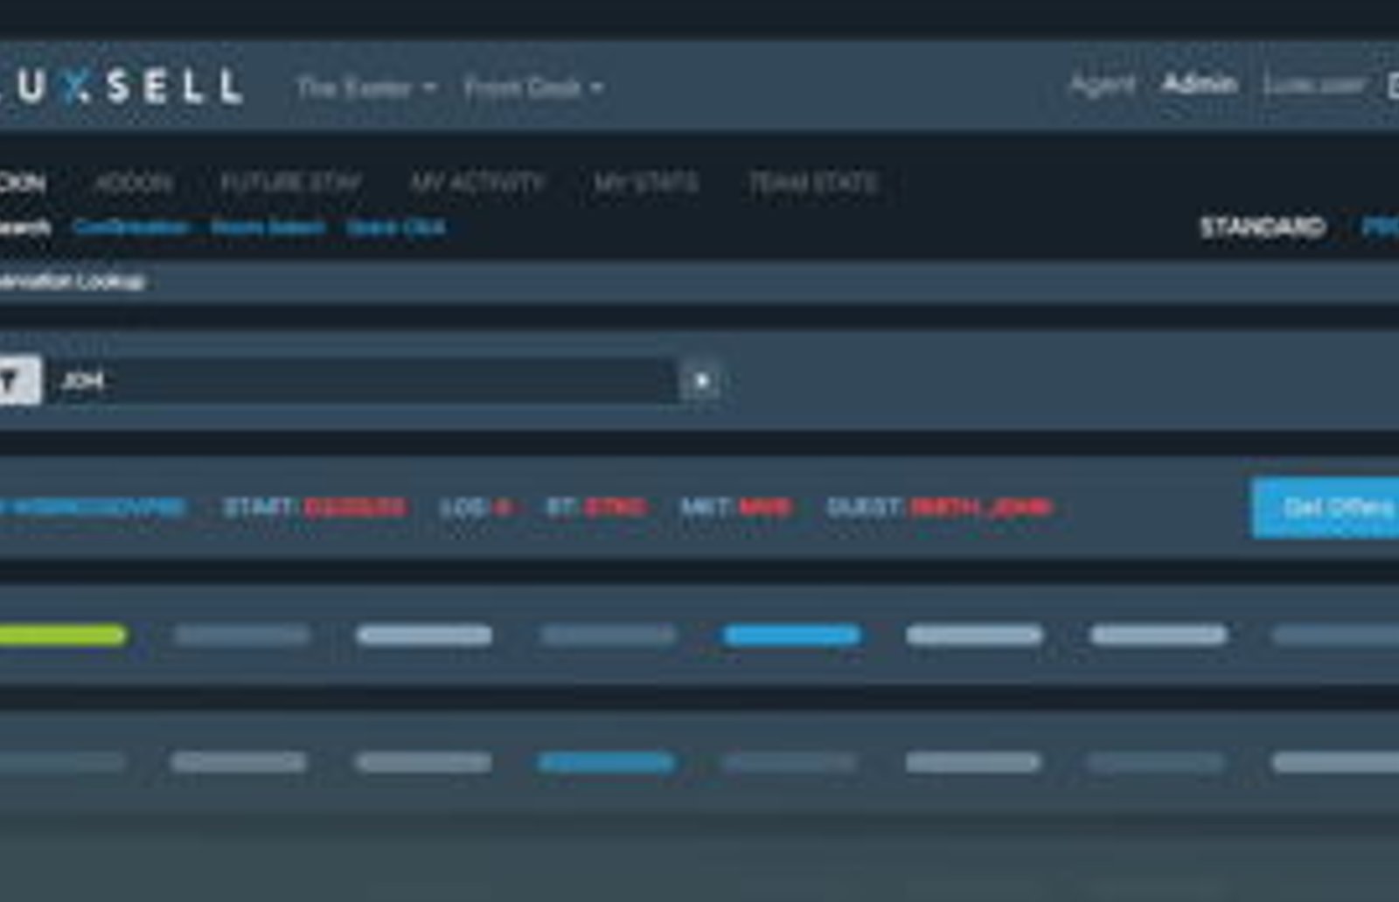Click the GUEST name SMITH, JOHN

click(x=981, y=508)
